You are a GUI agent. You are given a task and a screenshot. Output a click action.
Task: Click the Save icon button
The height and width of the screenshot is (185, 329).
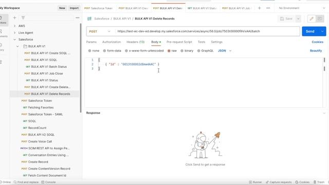286,18
